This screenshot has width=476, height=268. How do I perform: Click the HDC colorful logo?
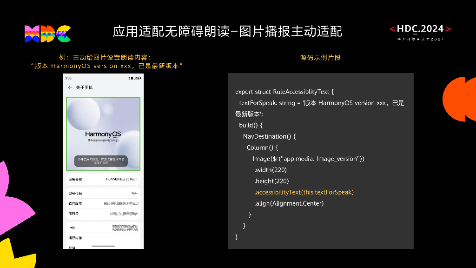tap(48, 33)
